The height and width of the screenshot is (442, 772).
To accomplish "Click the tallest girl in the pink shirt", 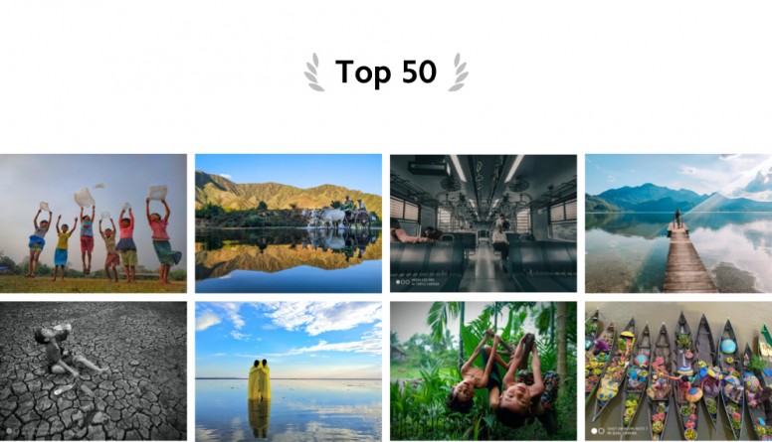I will pyautogui.click(x=163, y=240).
